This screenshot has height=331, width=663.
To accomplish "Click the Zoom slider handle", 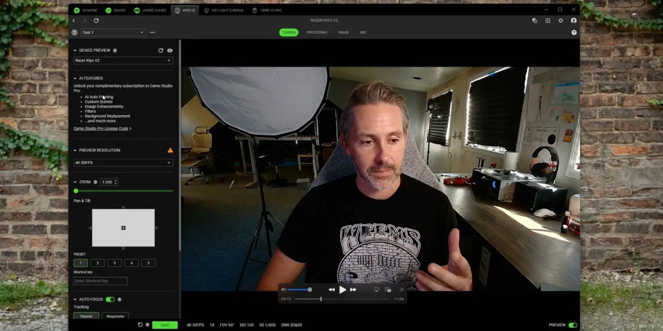I will coord(76,191).
